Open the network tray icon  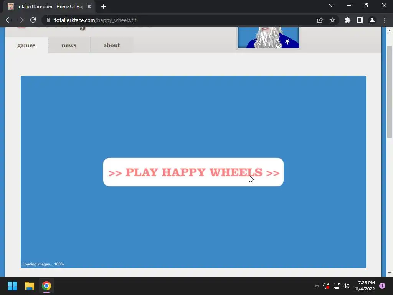pyautogui.click(x=337, y=286)
